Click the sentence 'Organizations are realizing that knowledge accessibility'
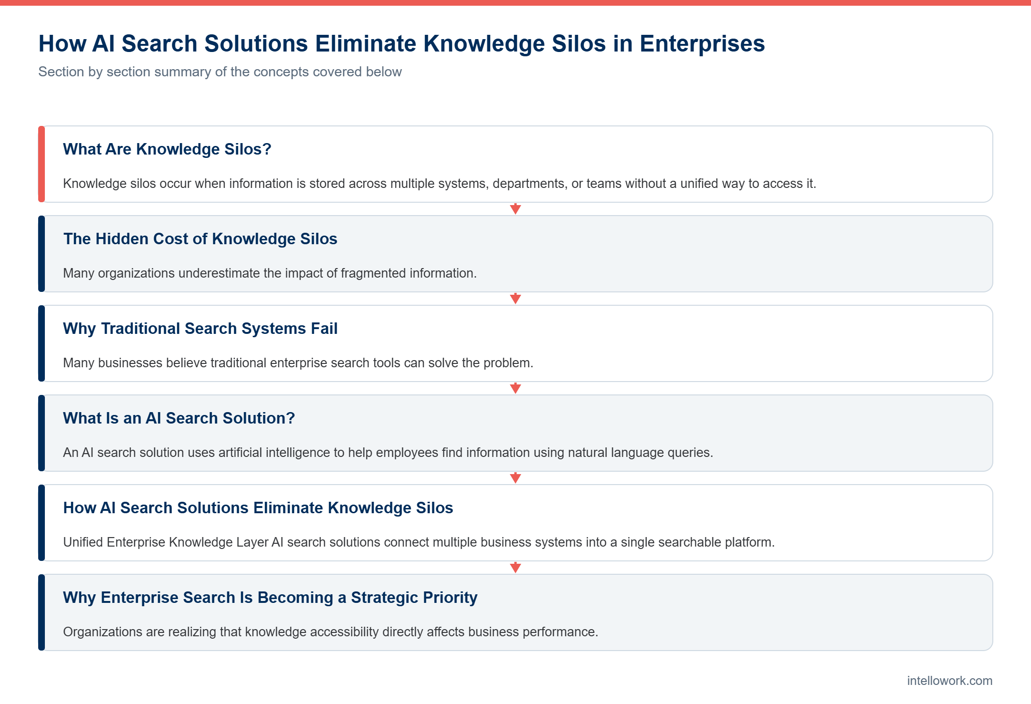This screenshot has height=704, width=1031. [x=330, y=632]
